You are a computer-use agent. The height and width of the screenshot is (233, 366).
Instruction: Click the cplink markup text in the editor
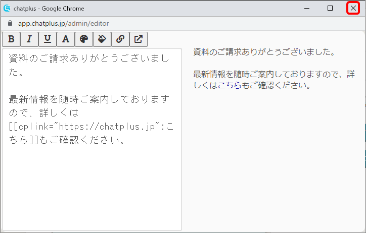(91, 133)
